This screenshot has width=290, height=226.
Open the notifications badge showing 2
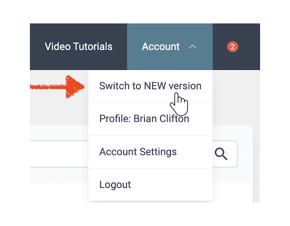pos(232,47)
